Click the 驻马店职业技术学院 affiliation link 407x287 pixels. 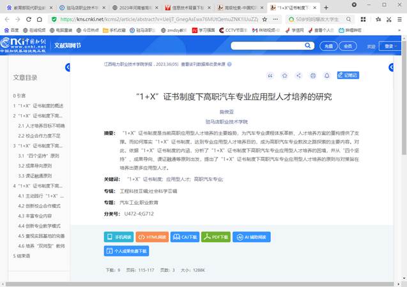(227, 122)
